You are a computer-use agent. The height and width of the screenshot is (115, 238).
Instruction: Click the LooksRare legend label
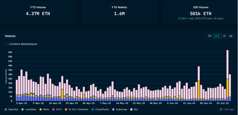point(31,109)
